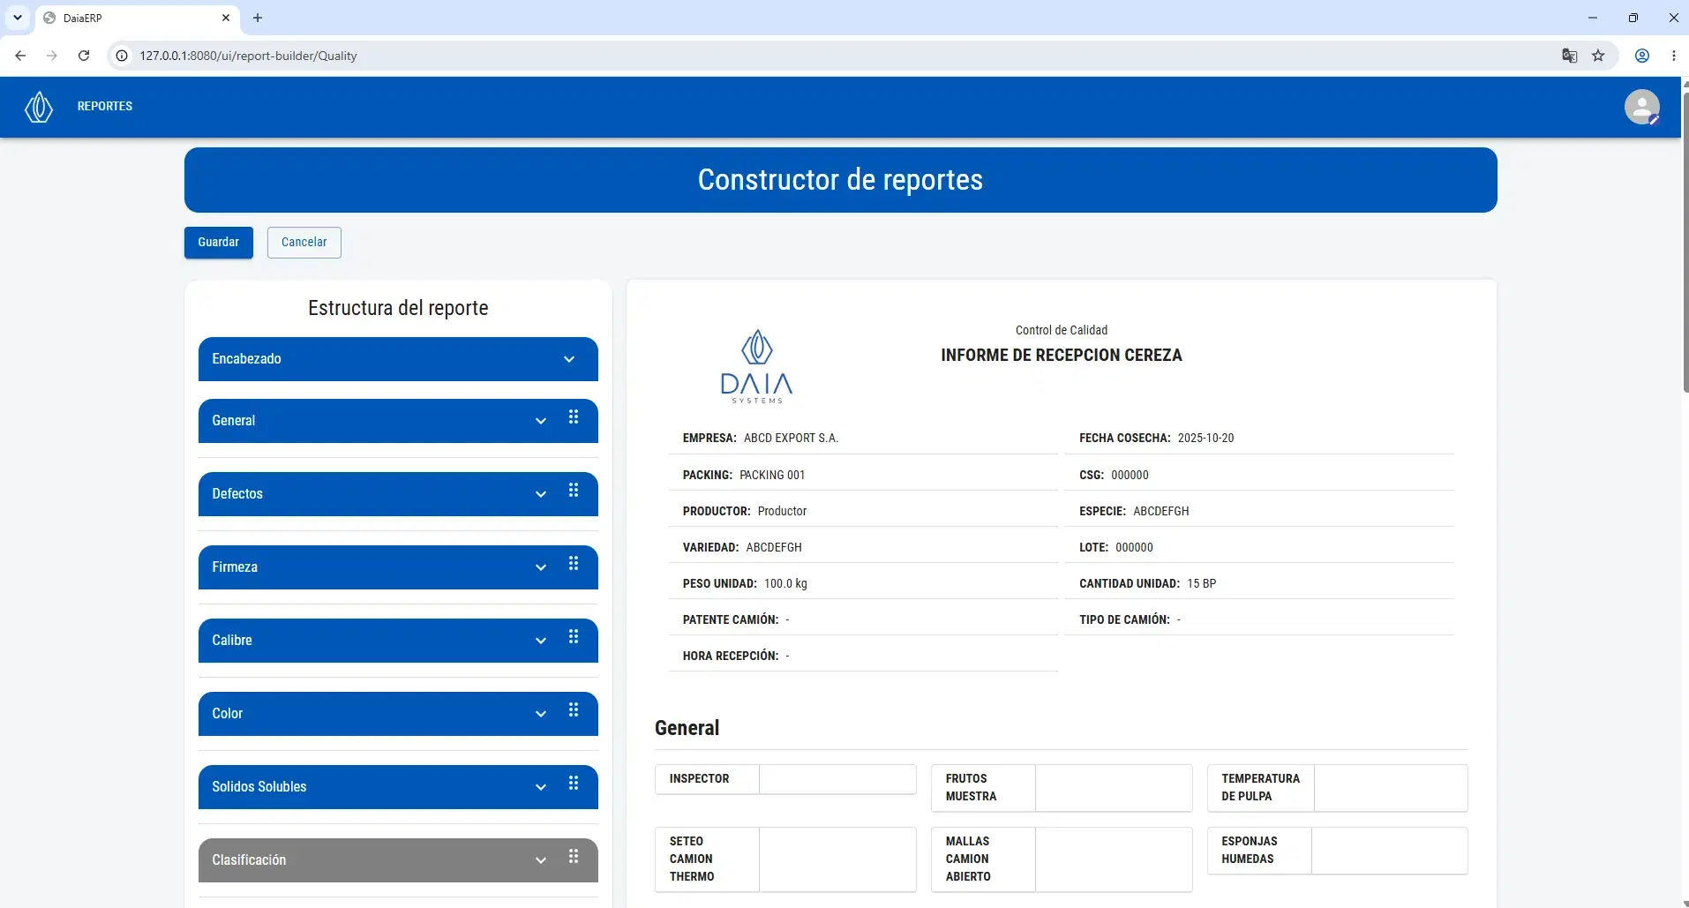Click the 'CSG:' label
Viewport: 1689px width, 908px height.
[1092, 476]
